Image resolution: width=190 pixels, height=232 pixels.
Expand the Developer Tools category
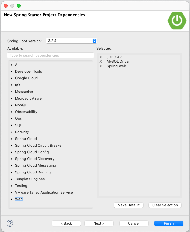(x=11, y=71)
